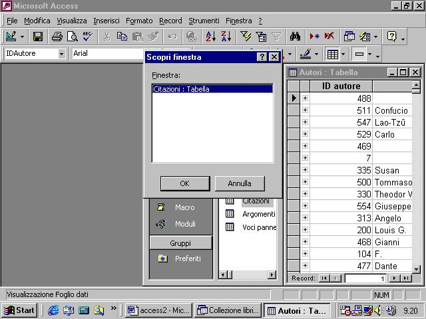Click the Arial font name box
This screenshot has width=426, height=319.
pos(108,53)
